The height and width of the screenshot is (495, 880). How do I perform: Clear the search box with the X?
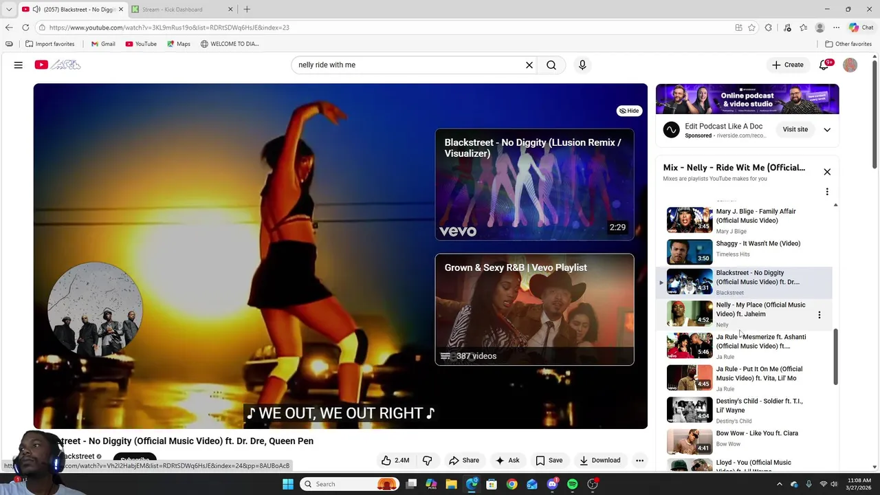[x=529, y=65]
